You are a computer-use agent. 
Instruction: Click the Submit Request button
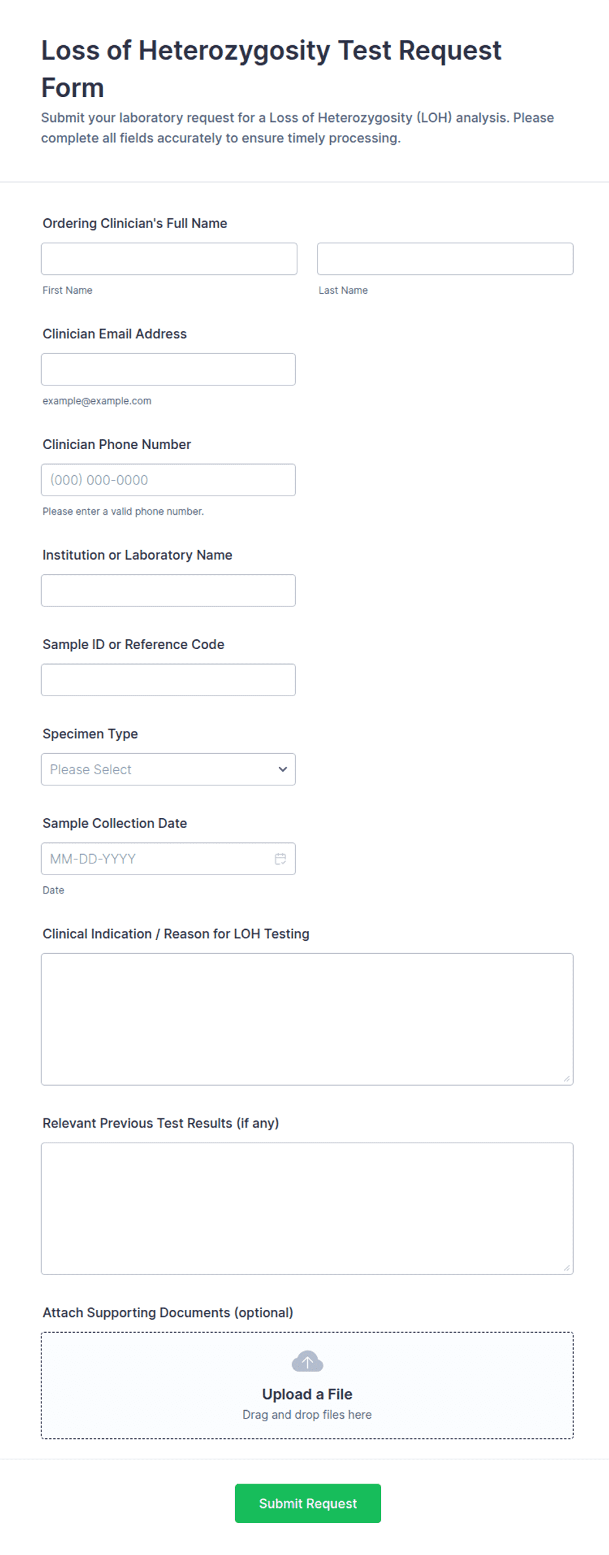click(308, 1503)
